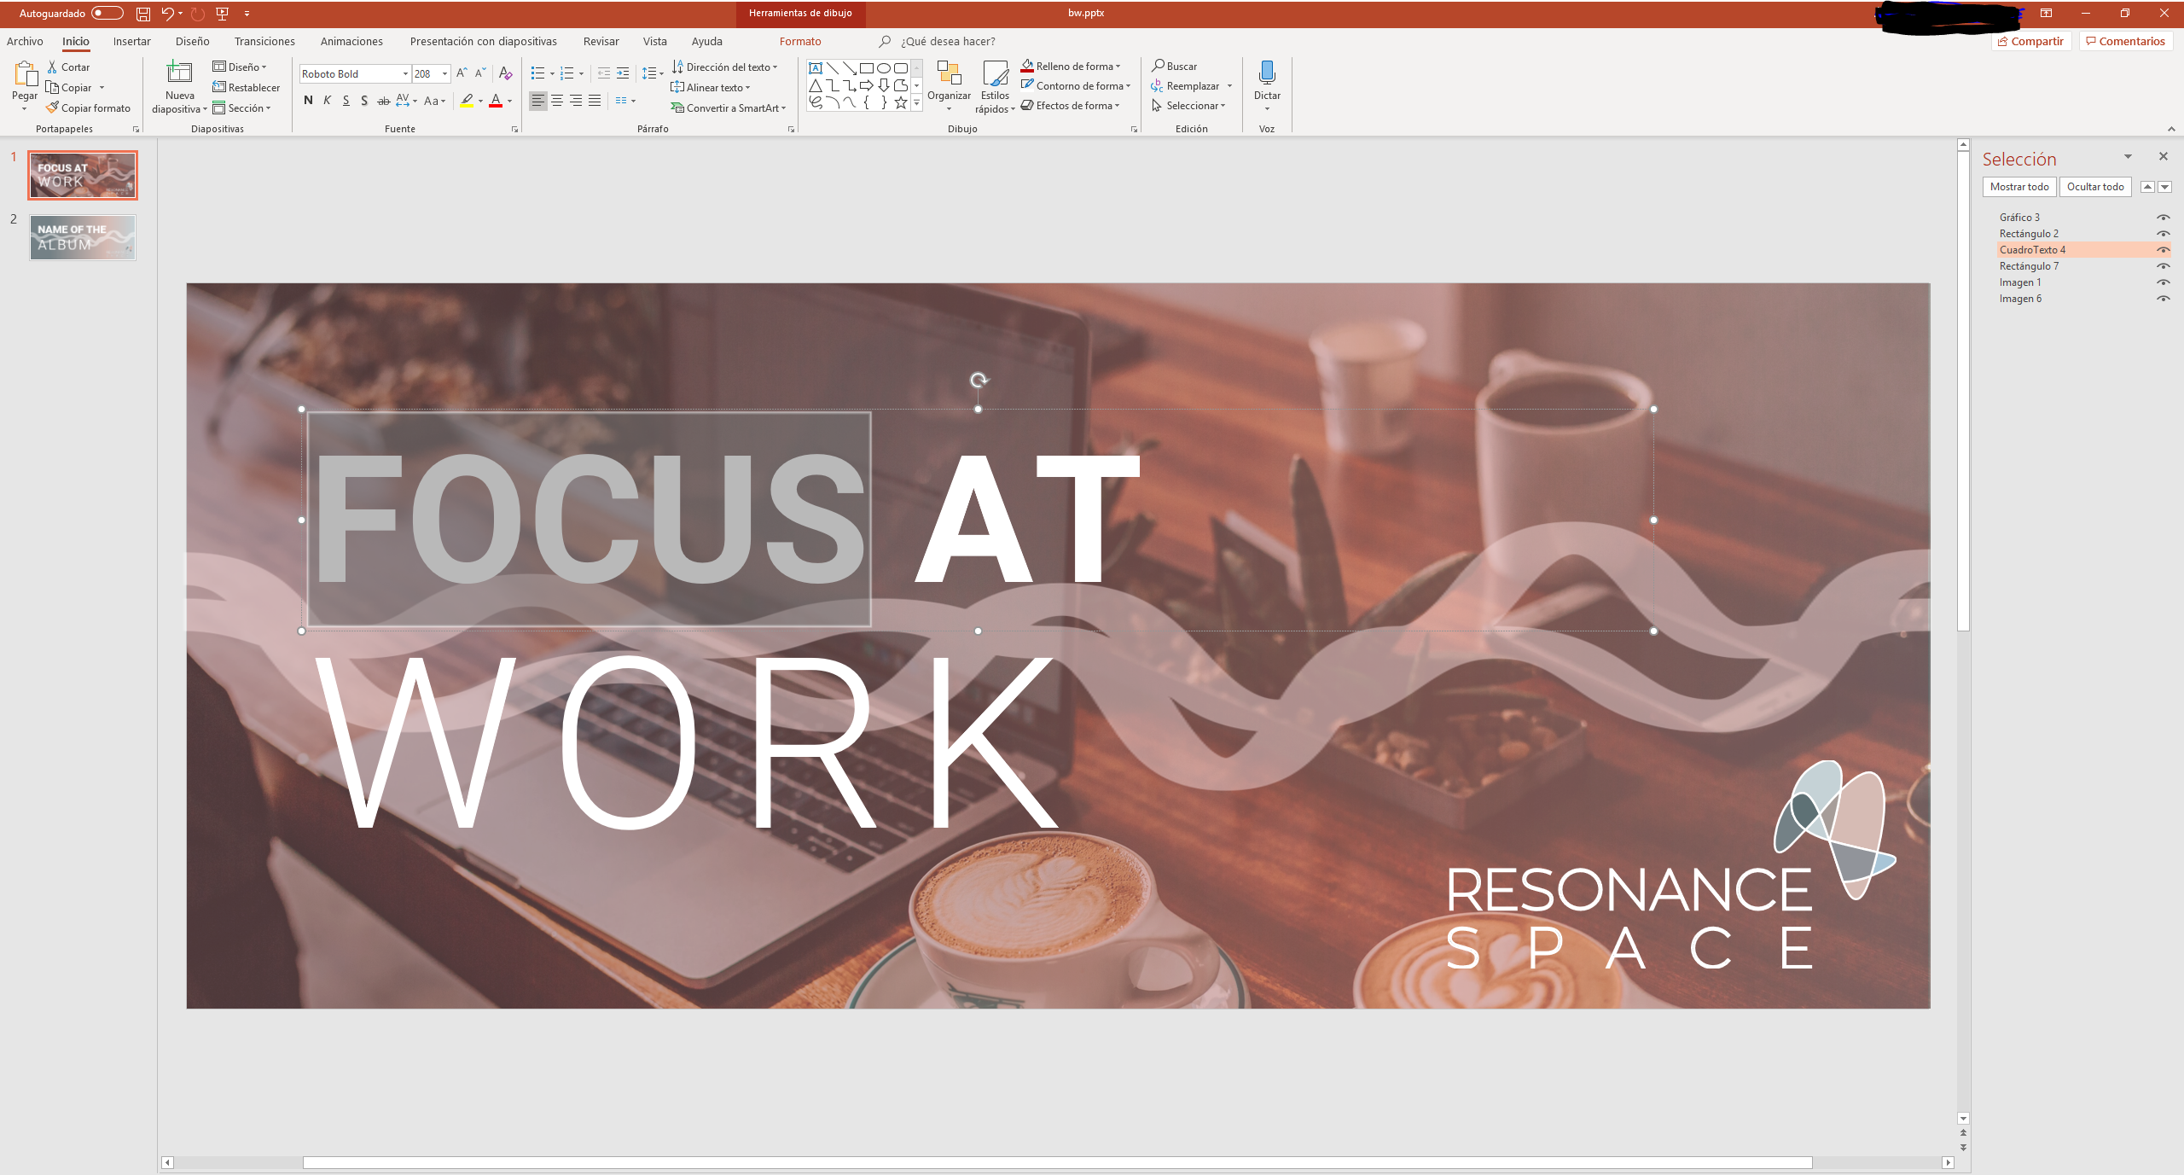Switch to the Insertar tab
The width and height of the screenshot is (2184, 1175).
[x=131, y=41]
